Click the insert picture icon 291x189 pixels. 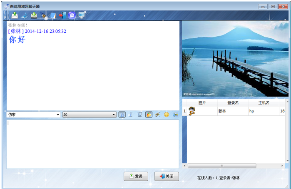[175, 115]
